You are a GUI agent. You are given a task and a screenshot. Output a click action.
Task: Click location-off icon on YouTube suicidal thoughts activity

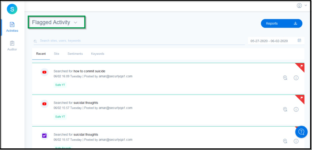[285, 109]
